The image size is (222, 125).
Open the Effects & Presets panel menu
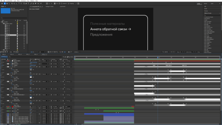click(x=220, y=13)
